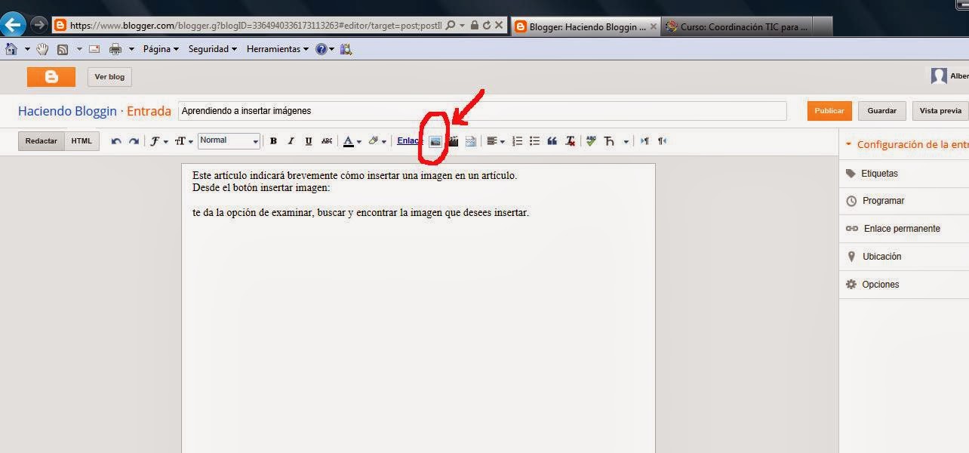Open the spell check tool

591,140
